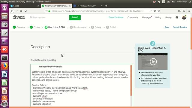
Task: Select the Description & FAQ step
Action: coord(55,27)
